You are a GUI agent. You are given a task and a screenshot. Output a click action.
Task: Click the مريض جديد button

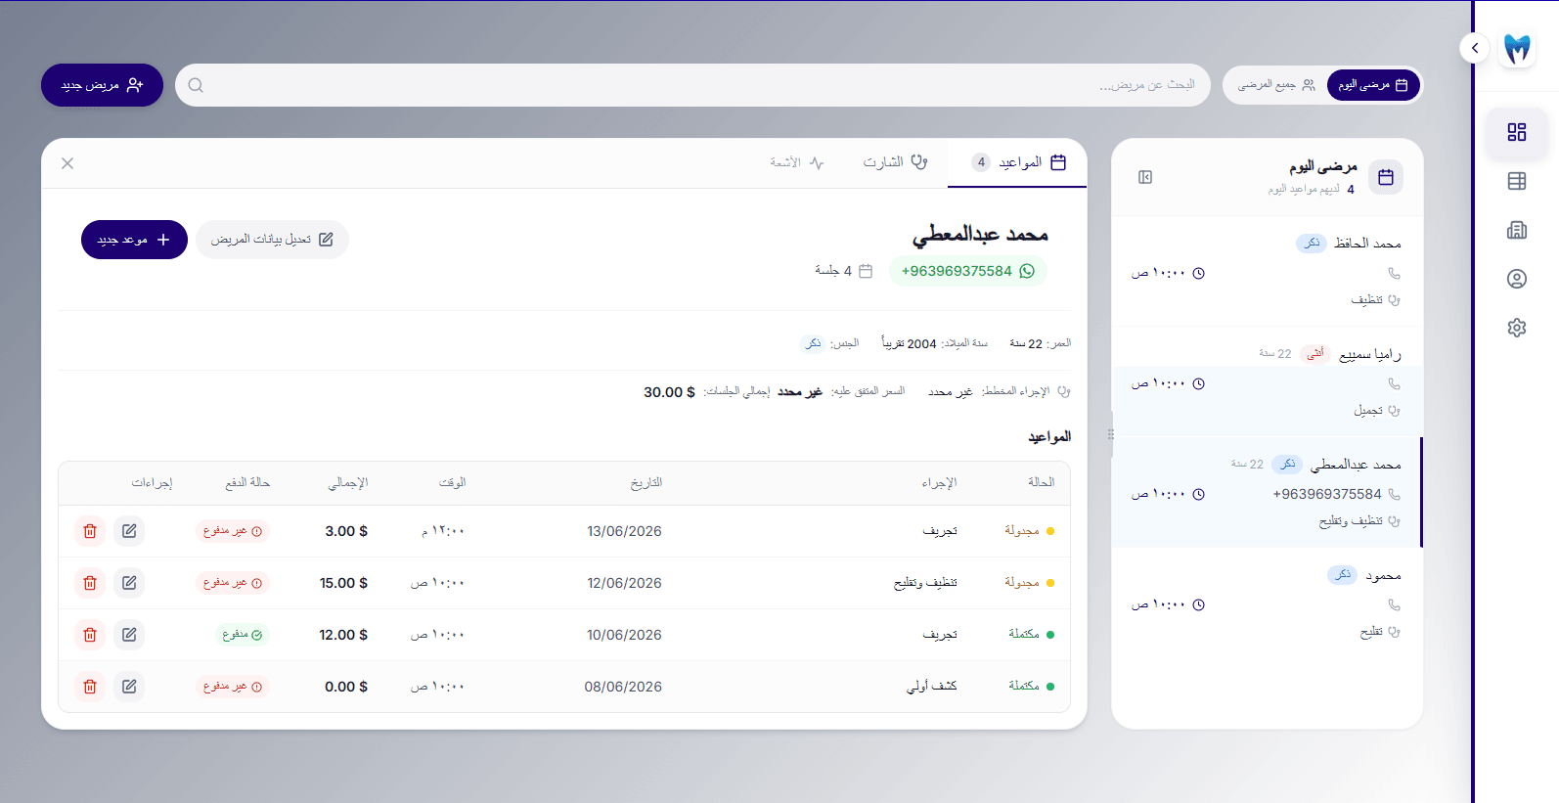[102, 85]
